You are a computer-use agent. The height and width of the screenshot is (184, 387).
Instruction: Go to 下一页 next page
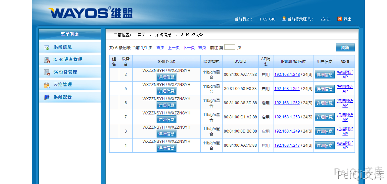pos(189,48)
